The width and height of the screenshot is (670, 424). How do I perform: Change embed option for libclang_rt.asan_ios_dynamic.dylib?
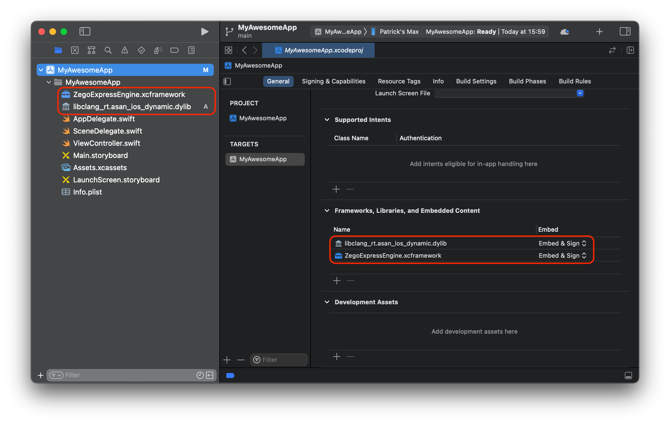(562, 244)
